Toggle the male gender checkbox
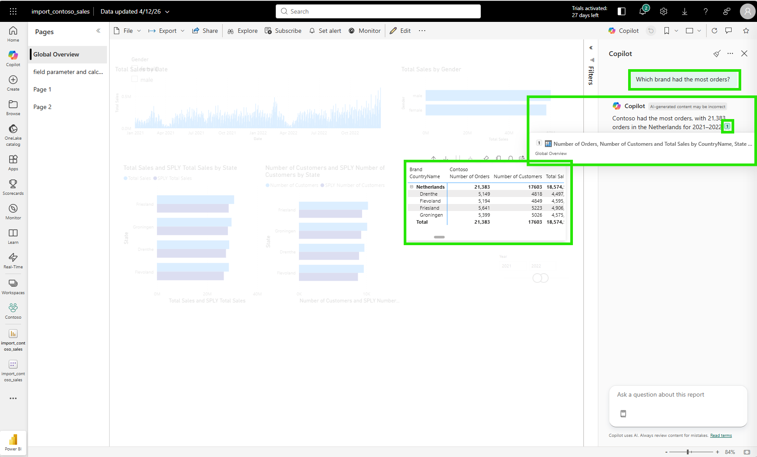The width and height of the screenshot is (757, 457). pyautogui.click(x=135, y=79)
